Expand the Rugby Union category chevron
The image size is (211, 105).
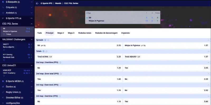(32, 92)
